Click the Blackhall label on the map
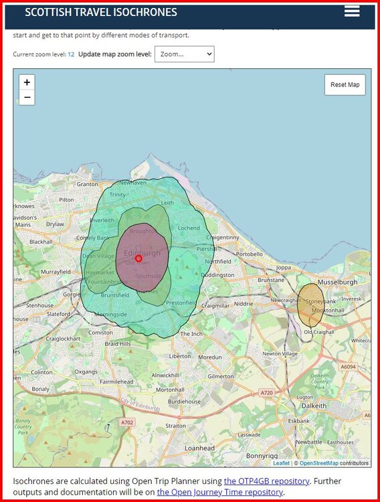The image size is (380, 502). click(41, 242)
